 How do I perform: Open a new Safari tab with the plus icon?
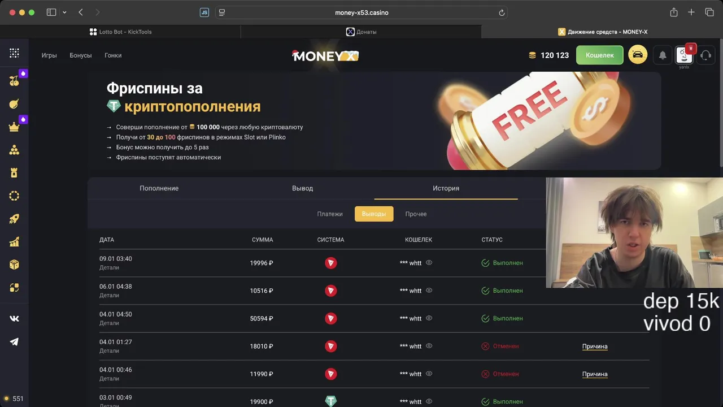691,12
